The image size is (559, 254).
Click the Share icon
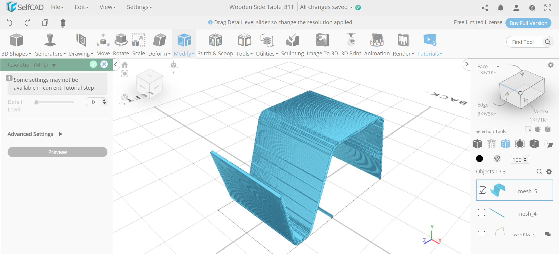point(485,8)
